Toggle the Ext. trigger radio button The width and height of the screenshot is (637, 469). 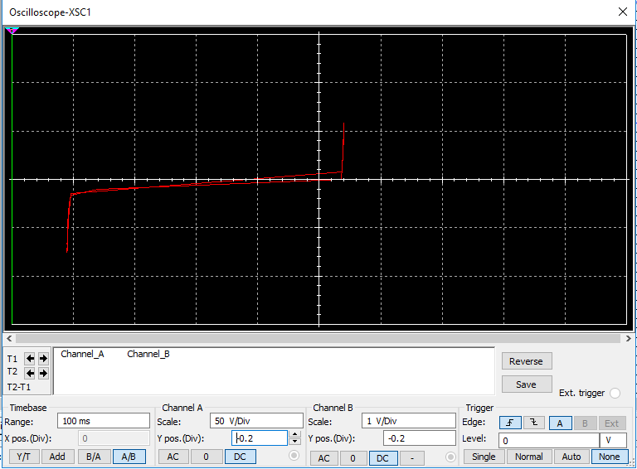(615, 393)
